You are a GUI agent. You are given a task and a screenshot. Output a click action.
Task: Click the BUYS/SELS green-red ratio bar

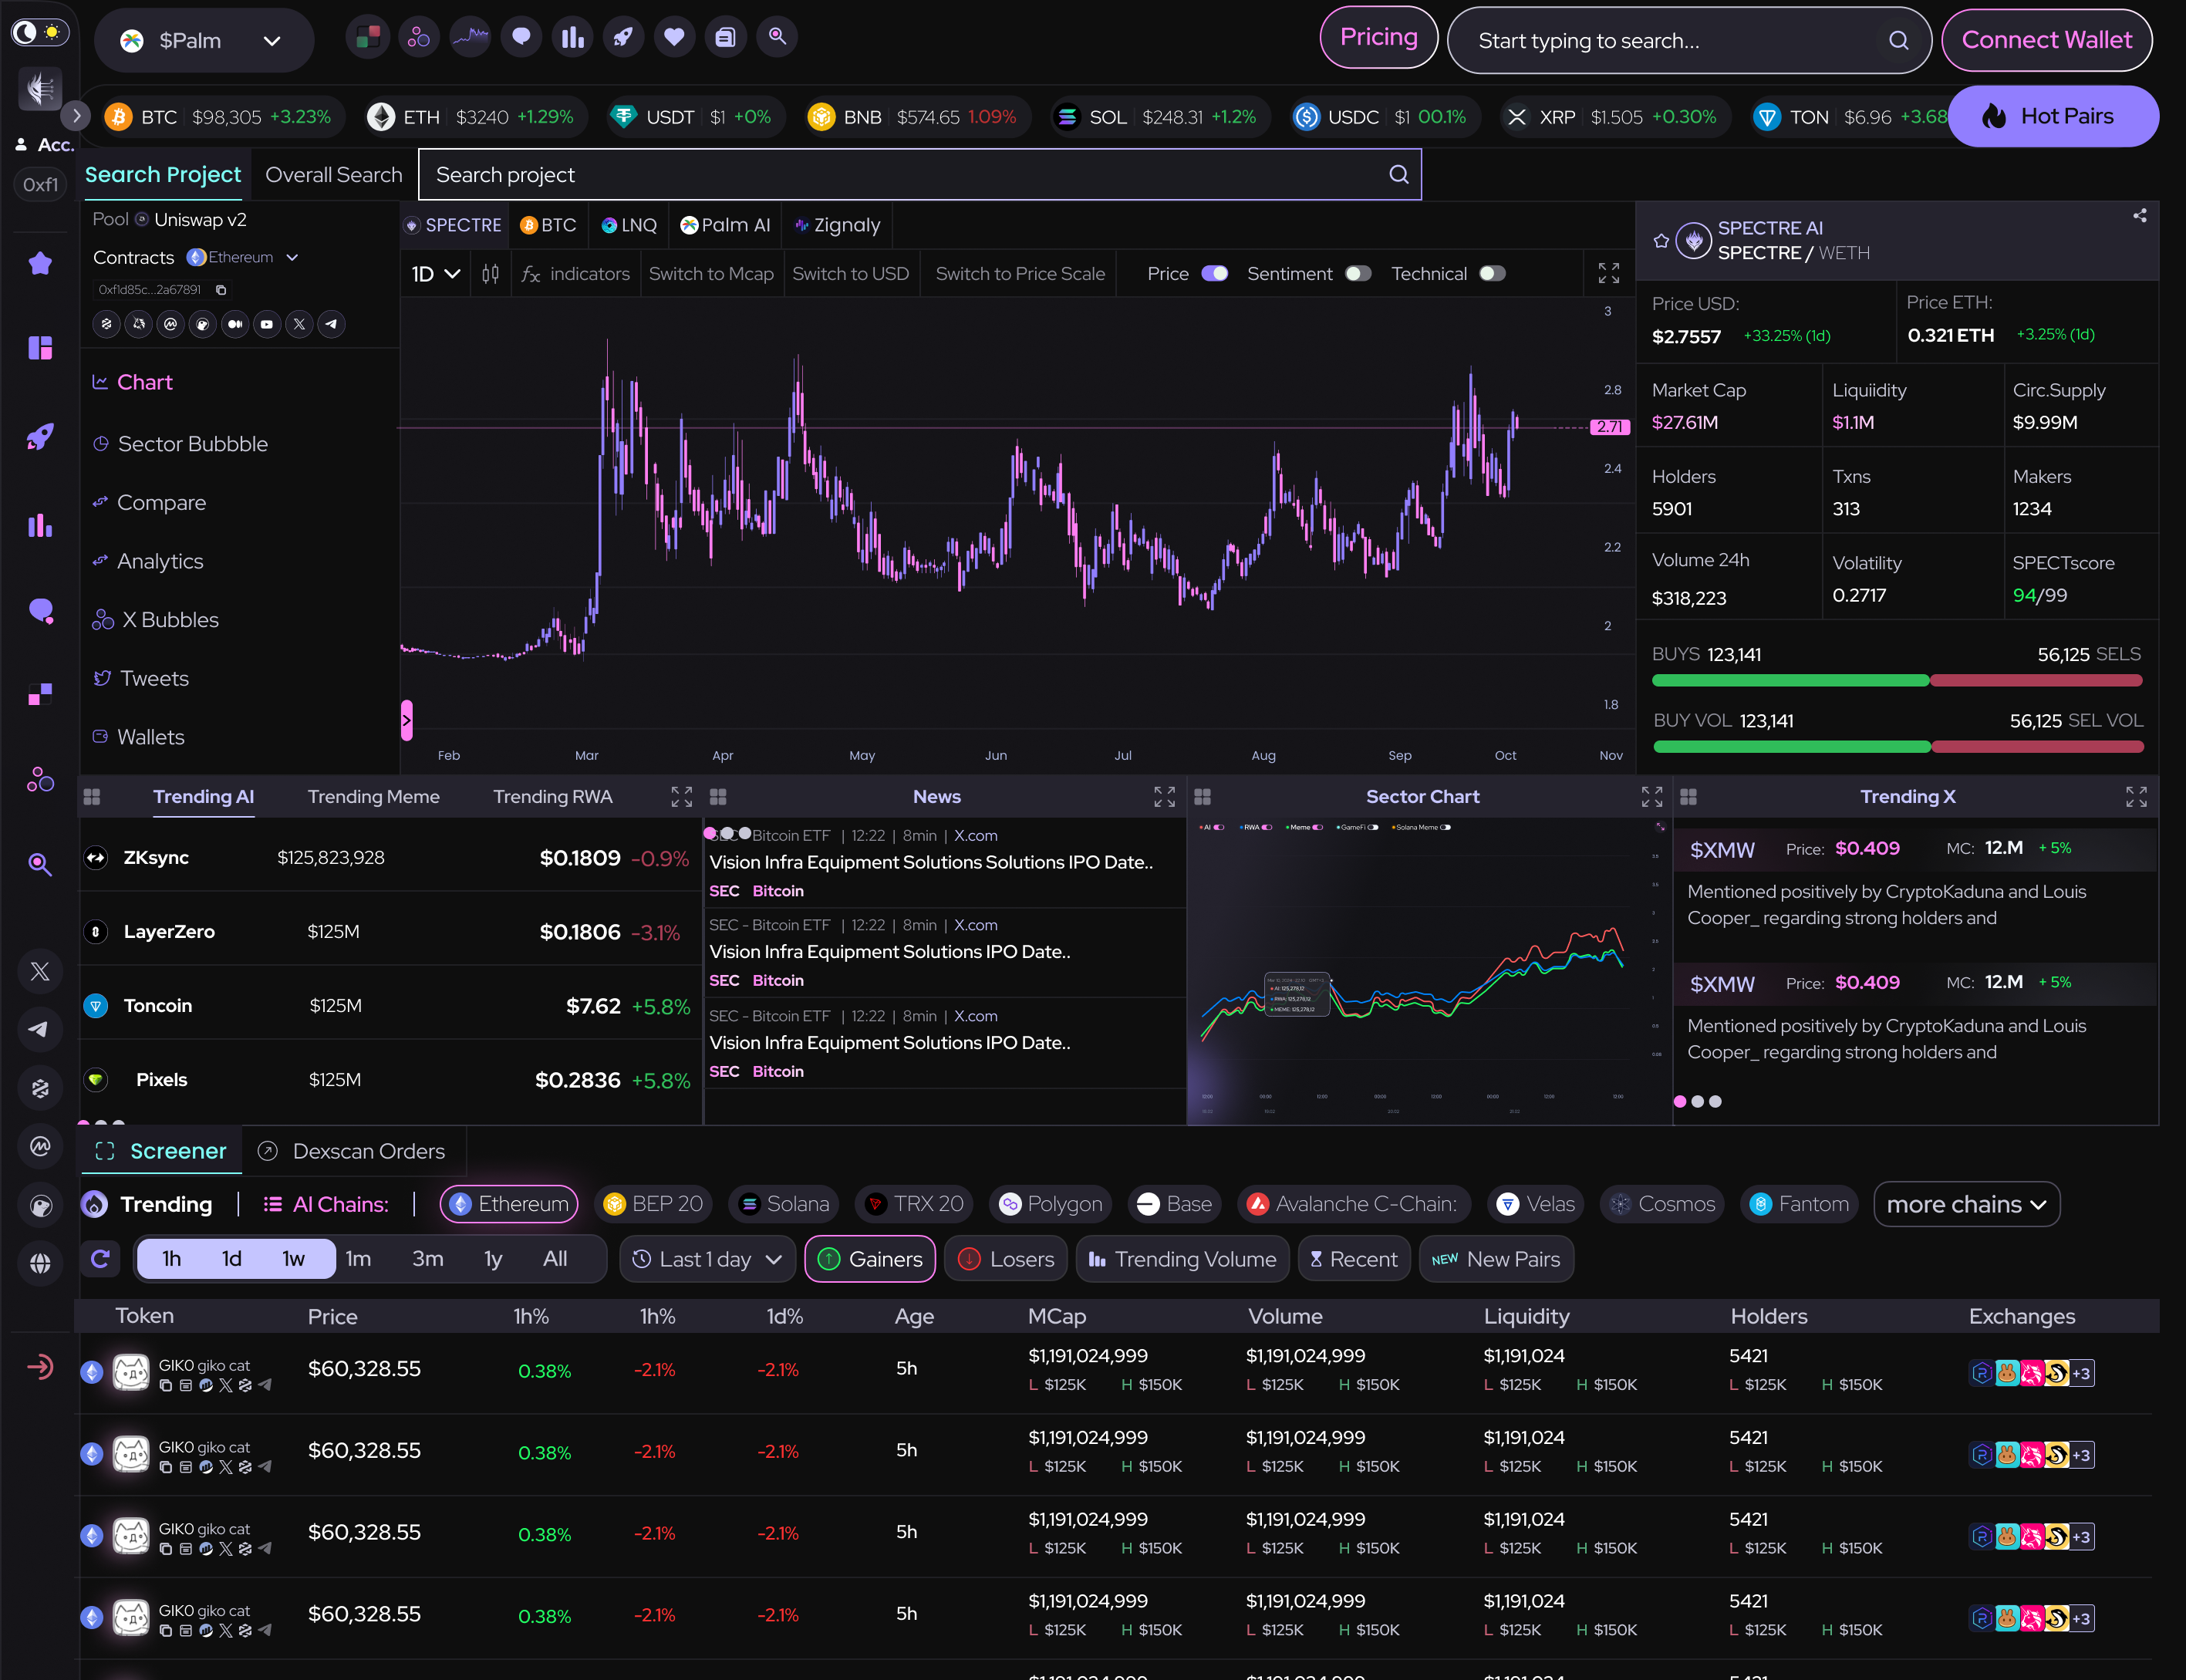coord(1896,681)
